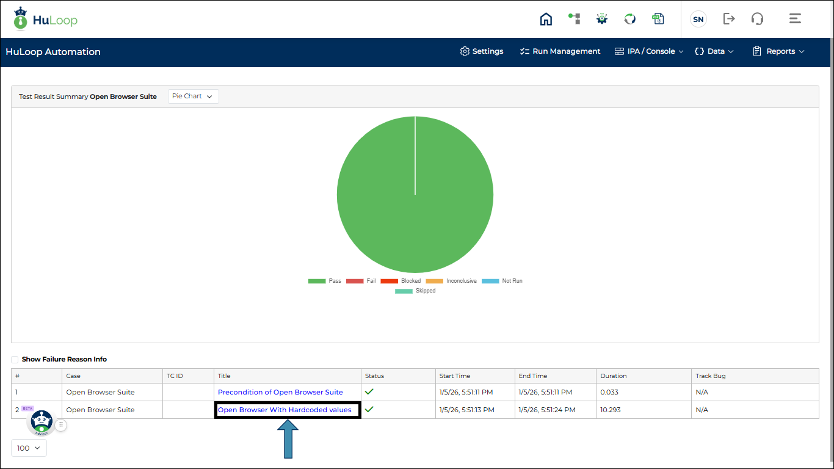Go to the home icon
834x469 pixels.
click(546, 19)
